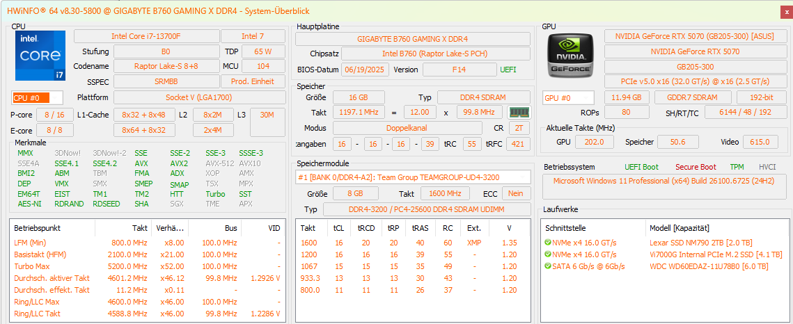Screen dimensions: 793x324
Task: Select the XMP 1600 timing row
Action: point(413,243)
